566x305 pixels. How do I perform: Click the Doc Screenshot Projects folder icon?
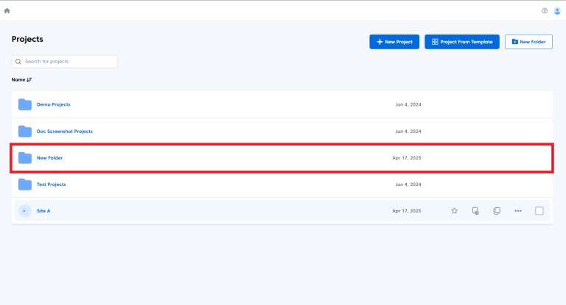tap(25, 131)
